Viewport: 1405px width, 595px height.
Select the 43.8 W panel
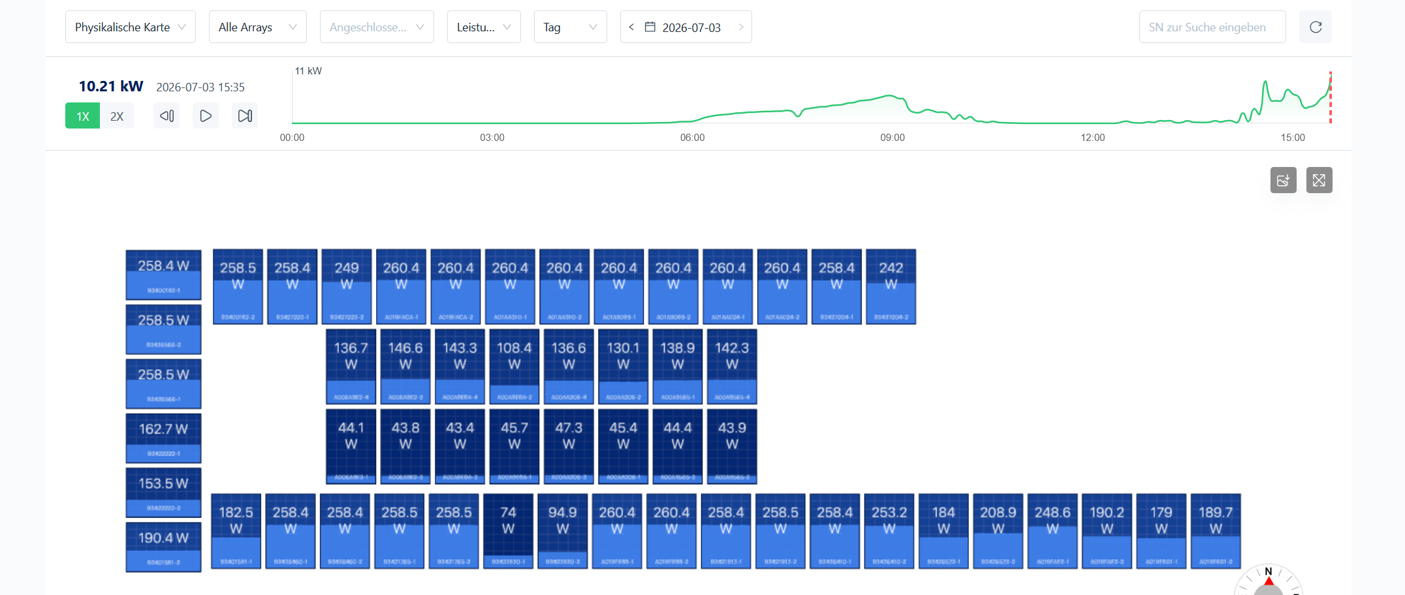coord(405,446)
